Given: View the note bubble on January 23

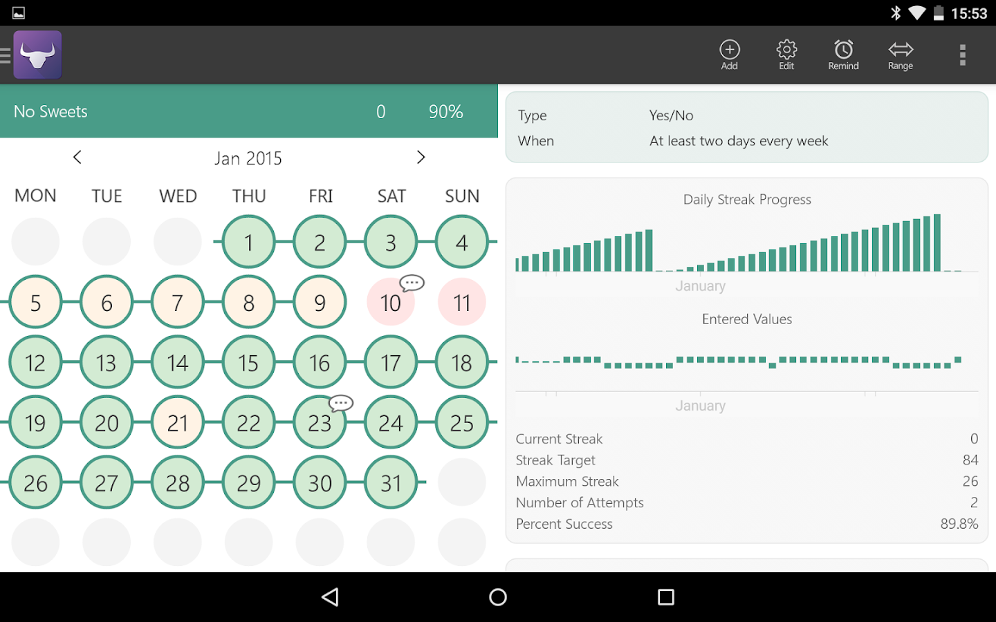Looking at the screenshot, I should point(340,403).
